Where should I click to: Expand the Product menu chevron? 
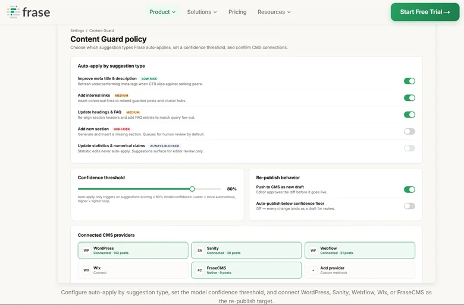coord(174,12)
